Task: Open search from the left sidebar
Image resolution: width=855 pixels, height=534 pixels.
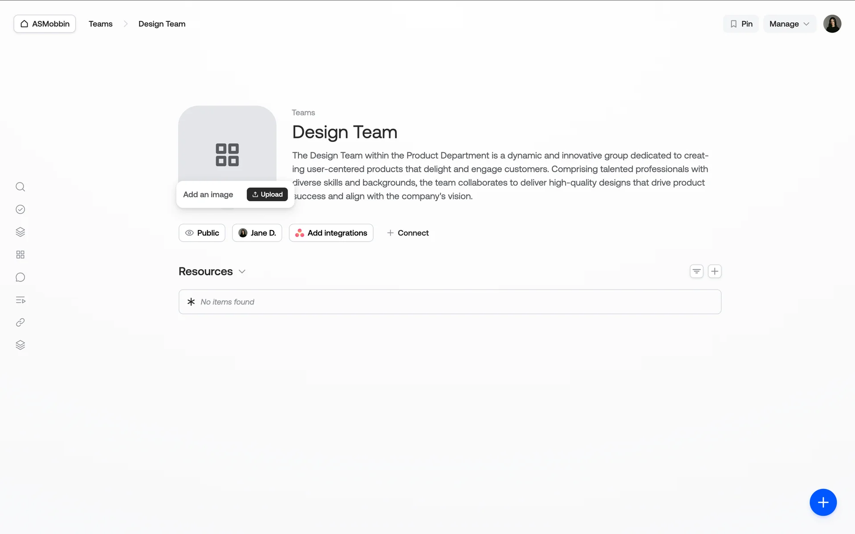Action: [x=20, y=187]
